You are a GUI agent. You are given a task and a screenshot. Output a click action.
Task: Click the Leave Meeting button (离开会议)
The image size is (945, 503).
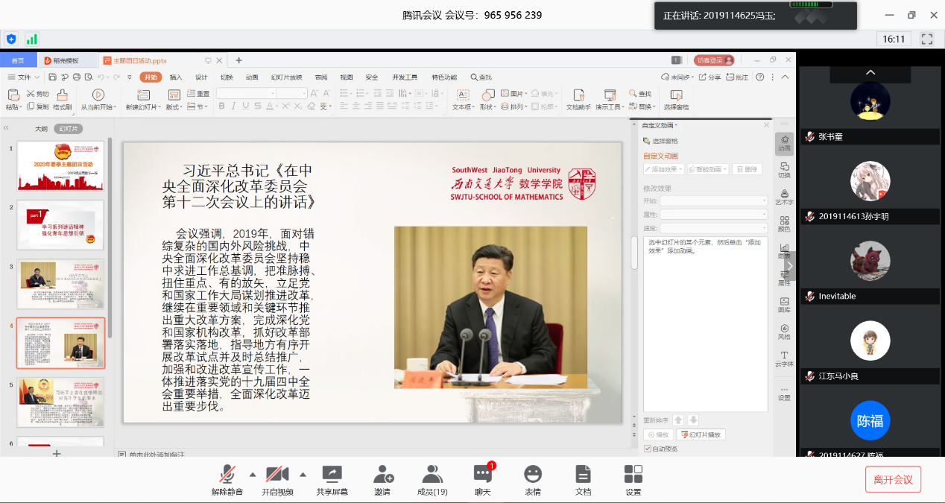tap(893, 479)
